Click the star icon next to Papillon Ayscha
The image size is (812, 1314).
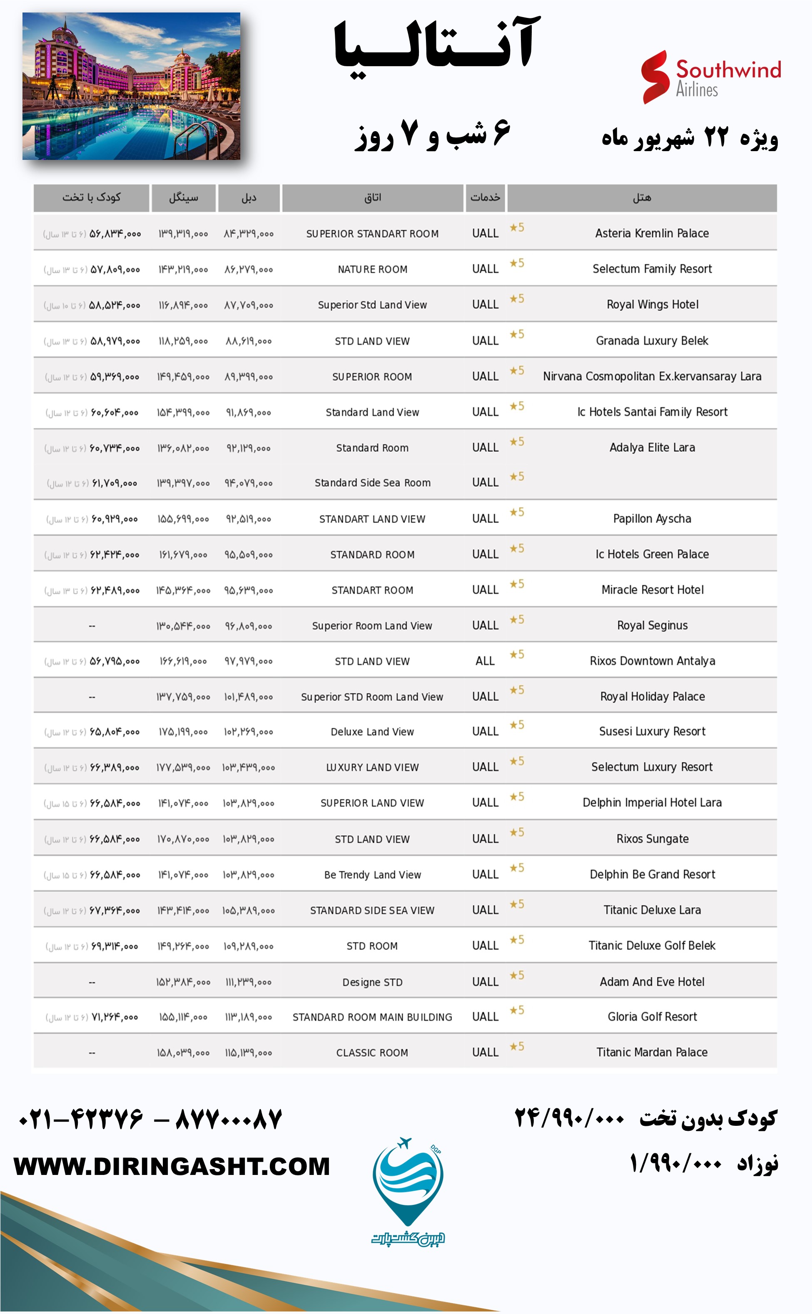(517, 512)
